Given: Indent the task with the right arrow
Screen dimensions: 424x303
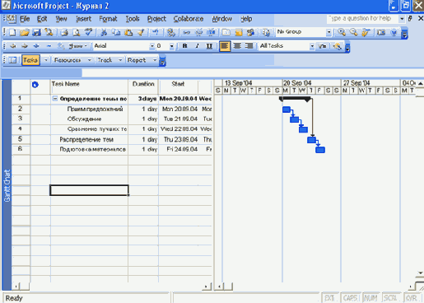Looking at the screenshot, I should (25, 46).
